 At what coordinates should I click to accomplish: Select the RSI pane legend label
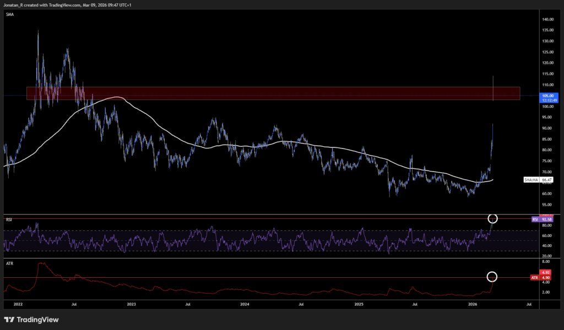coord(9,219)
